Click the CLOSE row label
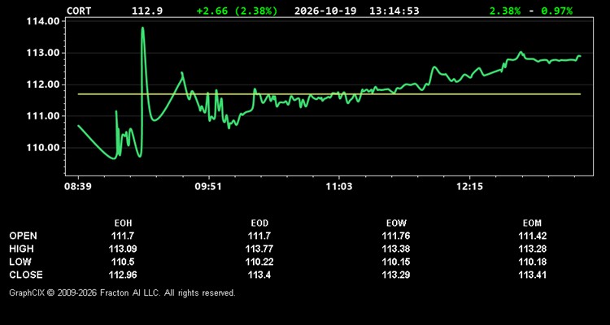The image size is (610, 325). tap(26, 275)
